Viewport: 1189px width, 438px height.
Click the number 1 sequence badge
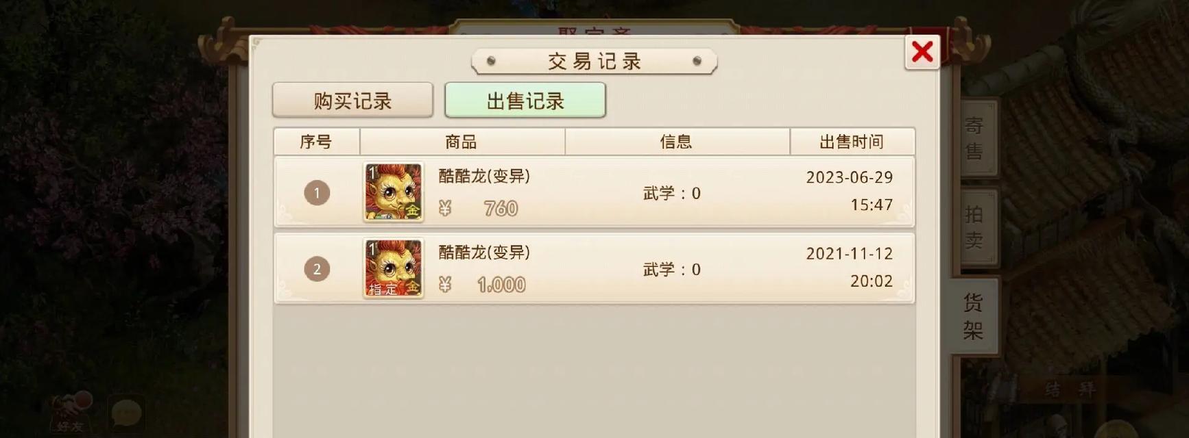317,193
